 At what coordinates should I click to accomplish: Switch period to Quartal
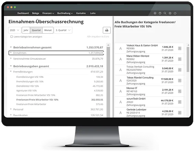click(36, 30)
